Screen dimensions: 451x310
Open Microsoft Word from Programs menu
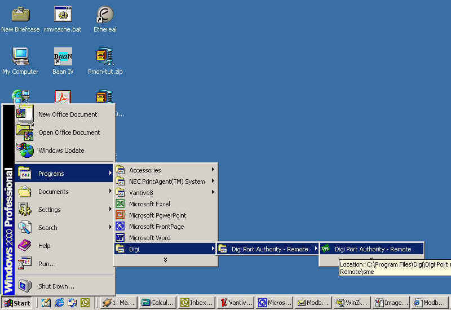pyautogui.click(x=149, y=238)
